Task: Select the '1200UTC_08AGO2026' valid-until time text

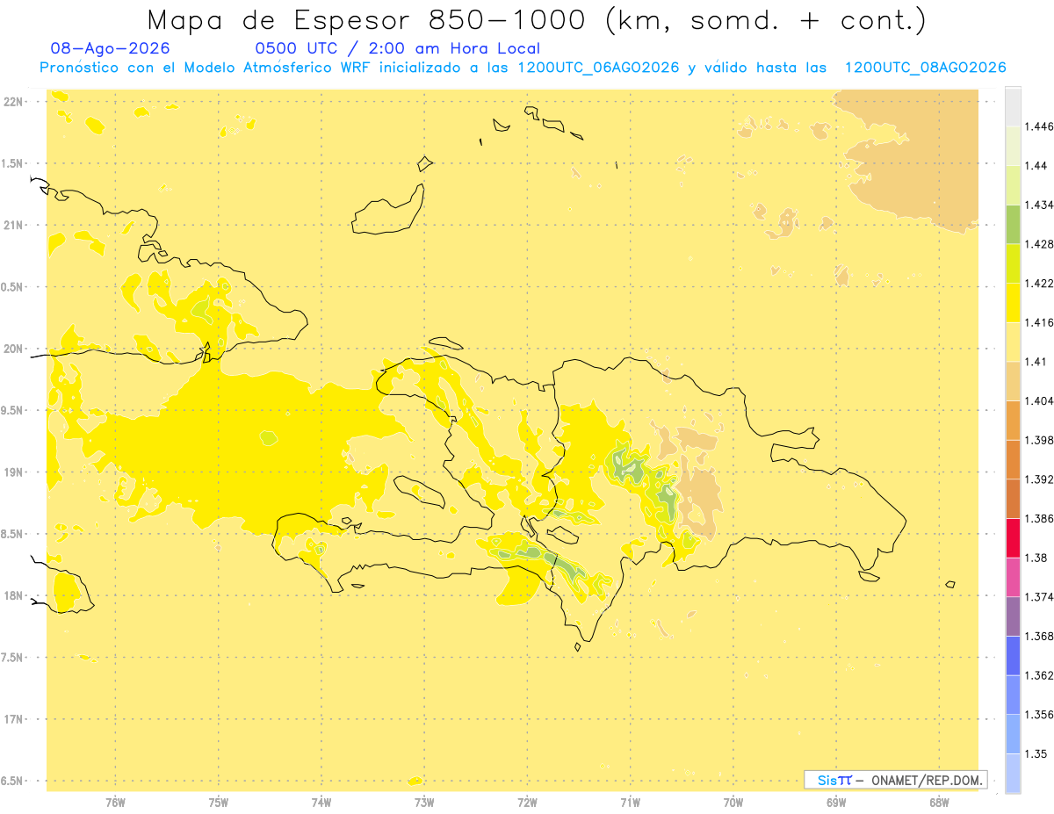Action: [925, 68]
